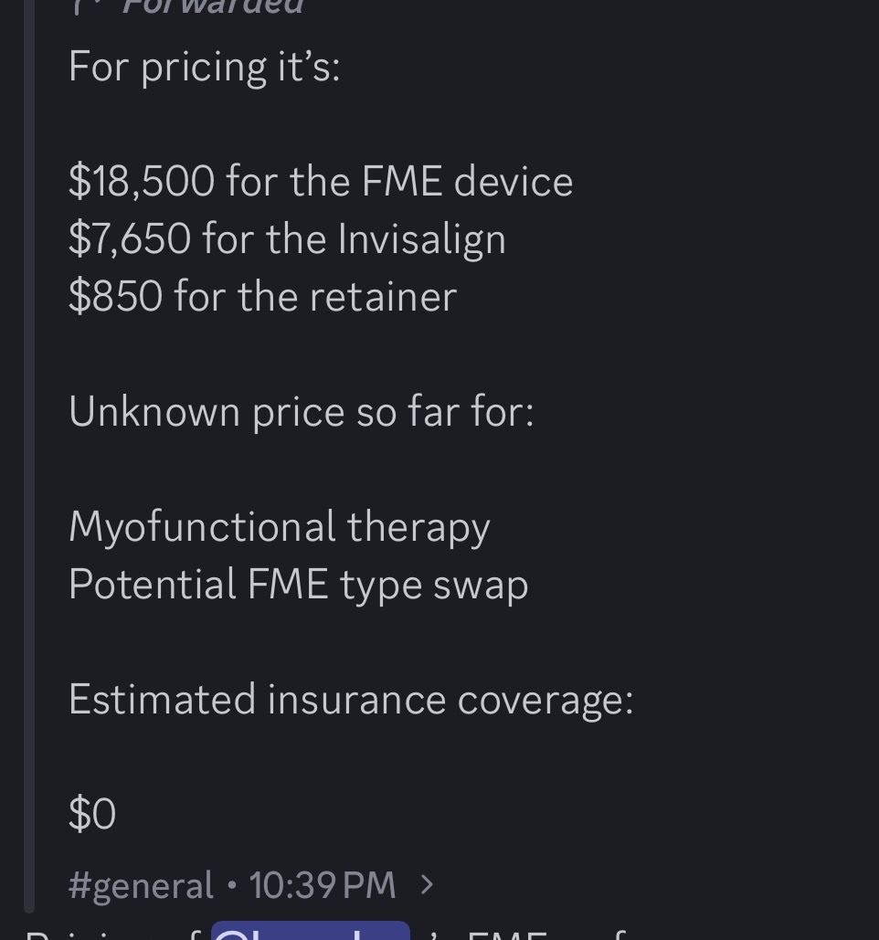Tap the 10:39 PM timestamp

pos(322,884)
